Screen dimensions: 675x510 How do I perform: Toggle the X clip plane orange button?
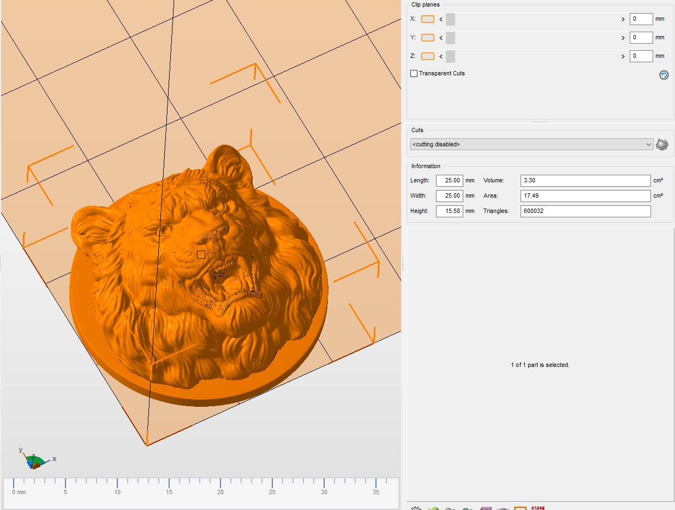pos(428,19)
